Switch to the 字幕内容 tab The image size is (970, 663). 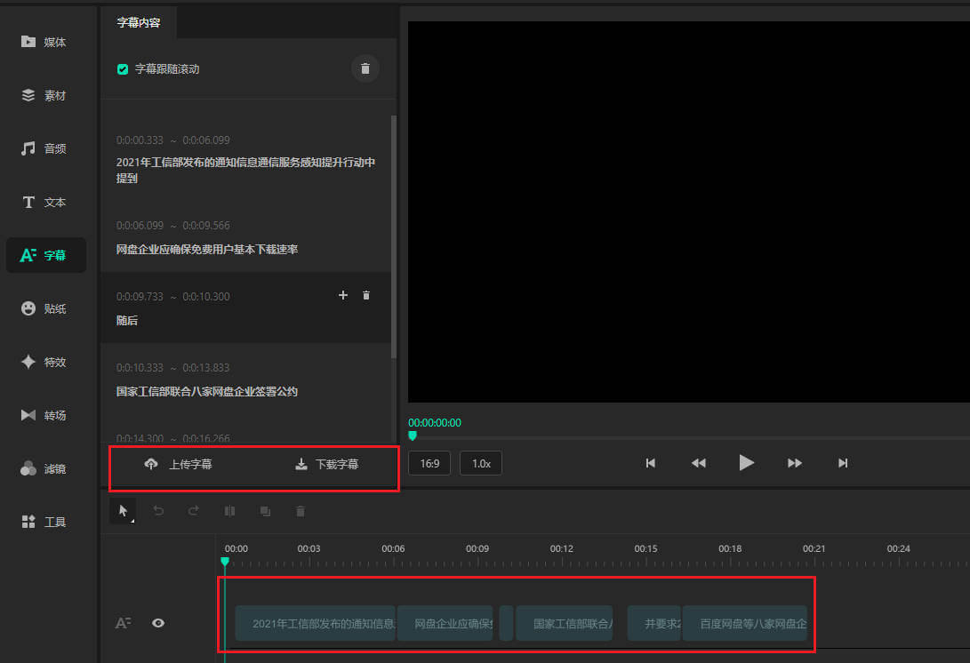point(139,23)
